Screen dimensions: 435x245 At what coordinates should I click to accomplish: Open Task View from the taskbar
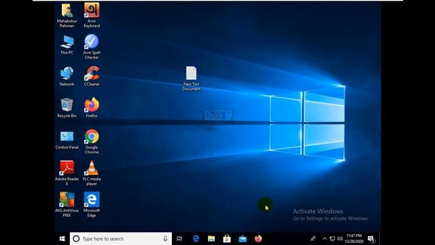click(179, 239)
